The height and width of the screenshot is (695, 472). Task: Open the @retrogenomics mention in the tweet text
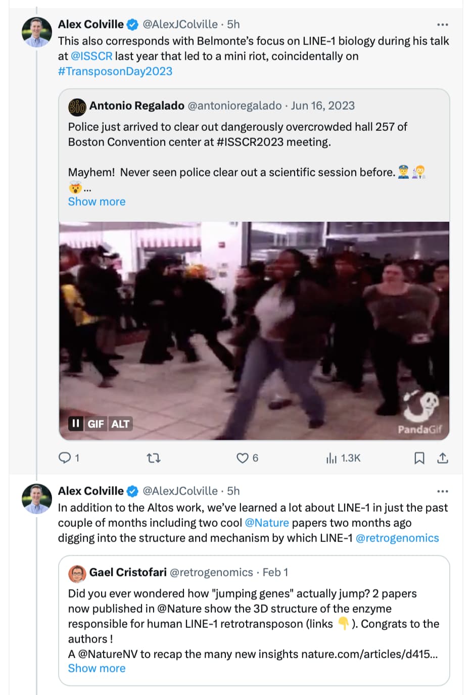pyautogui.click(x=397, y=538)
